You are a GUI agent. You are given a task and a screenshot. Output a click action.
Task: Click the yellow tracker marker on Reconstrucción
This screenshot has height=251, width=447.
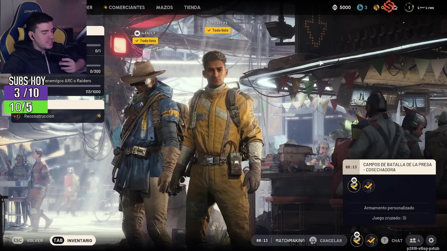pos(99,116)
